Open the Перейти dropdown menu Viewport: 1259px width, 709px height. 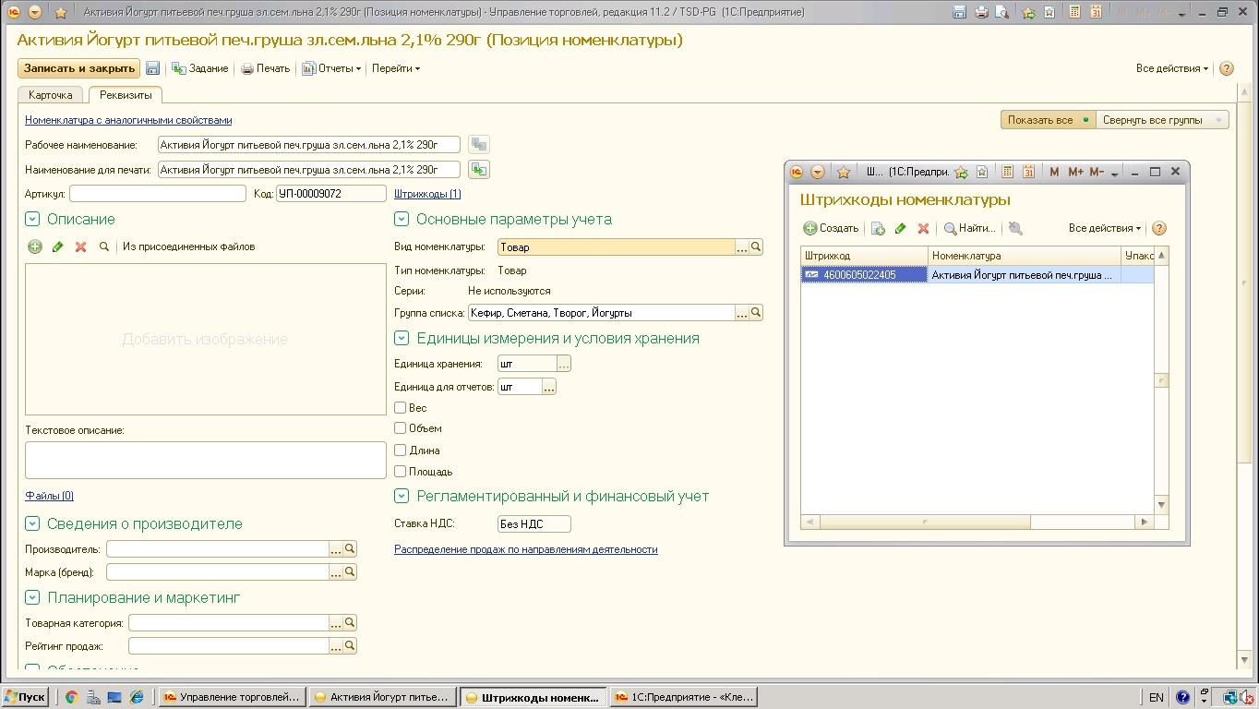[396, 68]
